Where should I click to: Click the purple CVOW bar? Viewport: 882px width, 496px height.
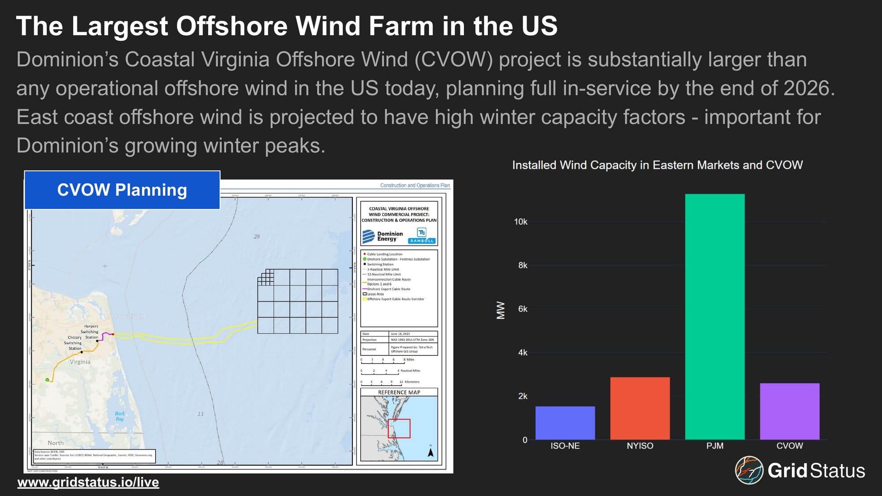(789, 411)
